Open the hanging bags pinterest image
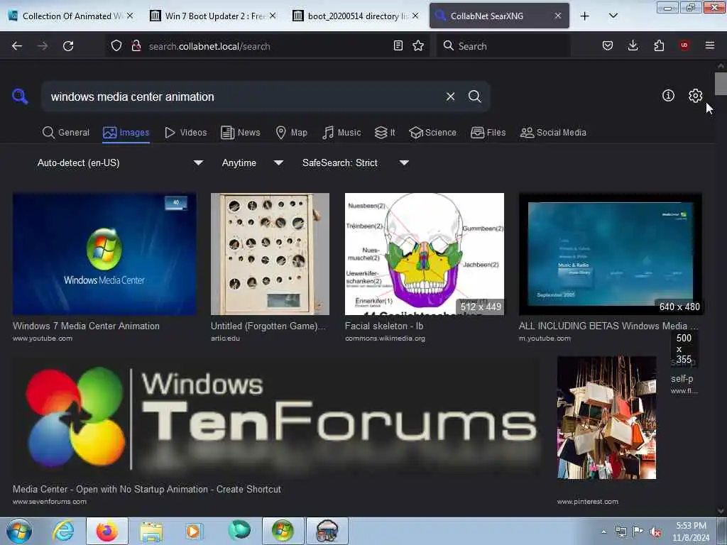 (x=606, y=417)
